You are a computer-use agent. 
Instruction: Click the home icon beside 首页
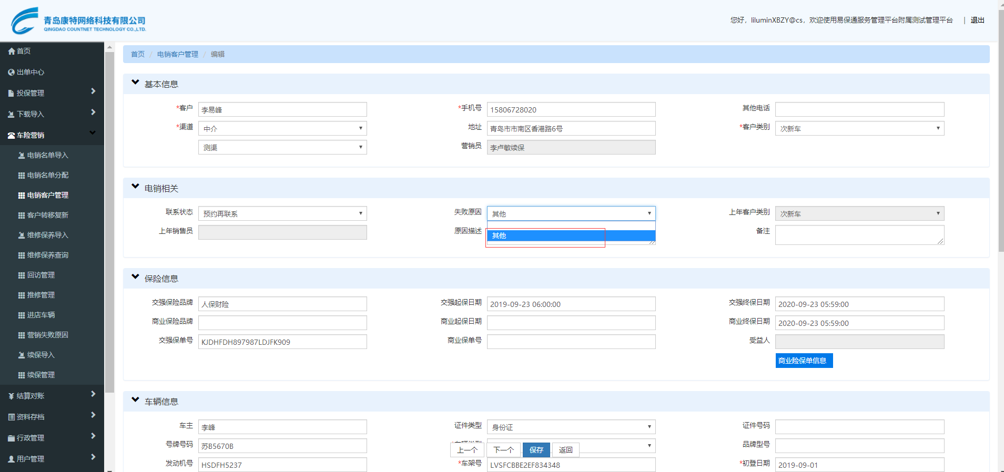[x=12, y=52]
